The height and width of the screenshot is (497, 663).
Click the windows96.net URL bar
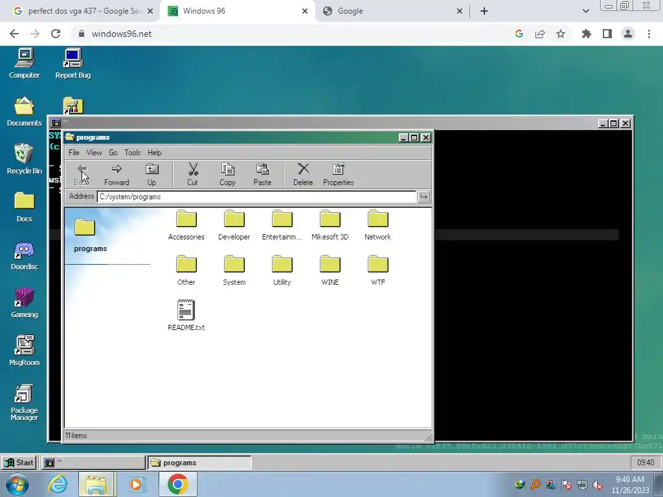292,34
